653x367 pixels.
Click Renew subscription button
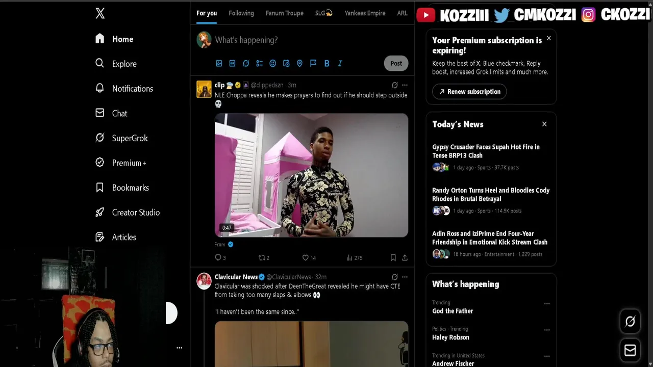coord(469,92)
